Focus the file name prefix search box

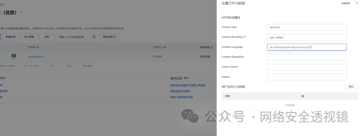74,37
